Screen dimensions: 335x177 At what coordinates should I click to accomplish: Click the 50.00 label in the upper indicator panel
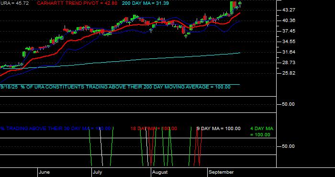(289, 104)
